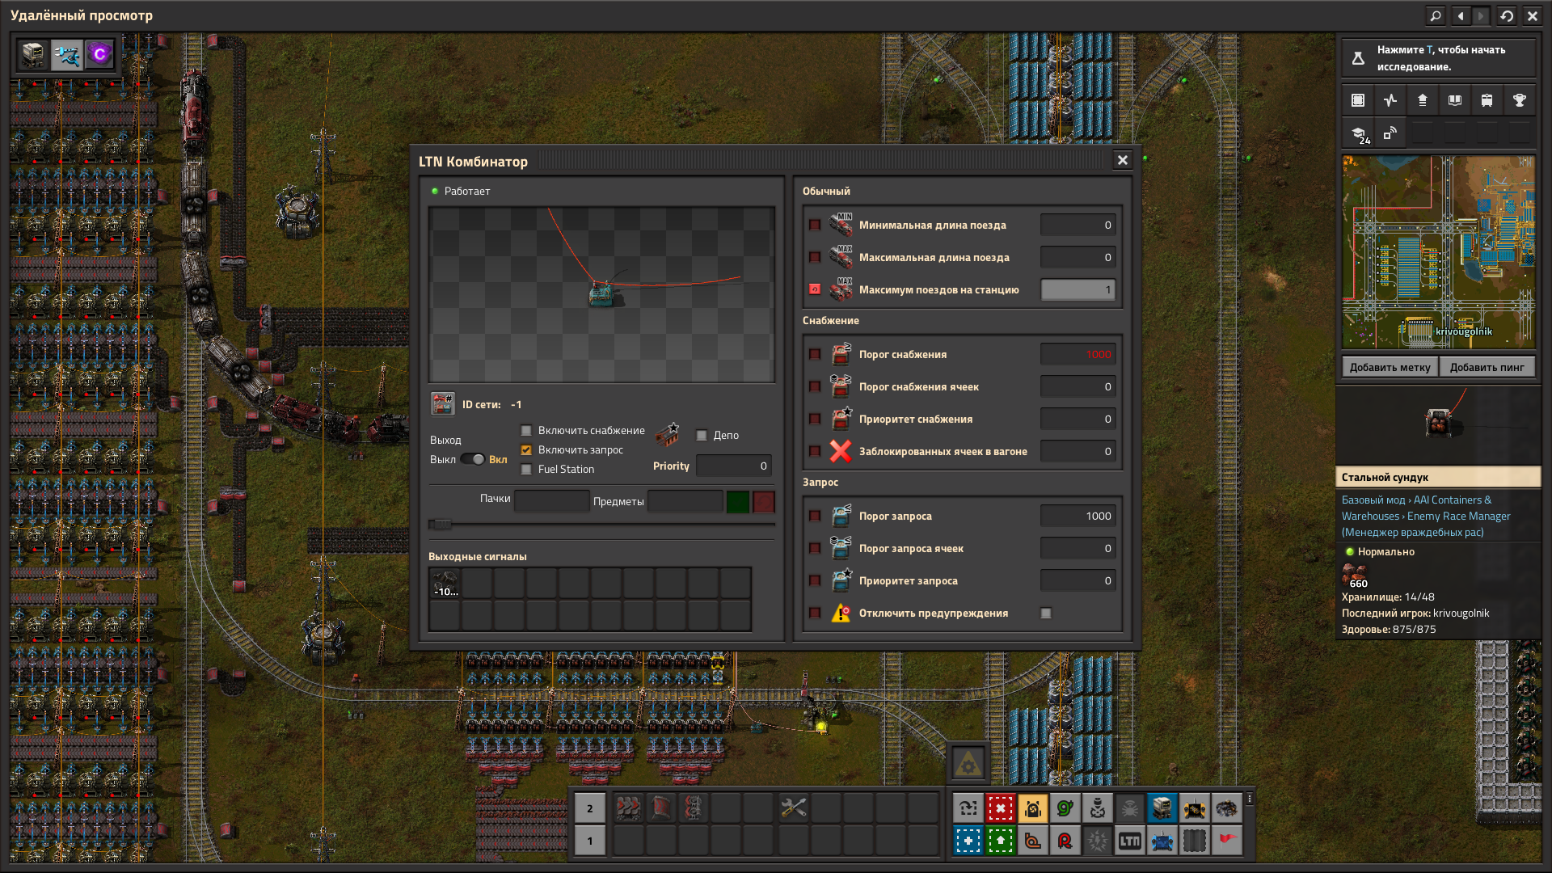Viewport: 1552px width, 873px height.
Task: Toggle the Выход on/off switch
Action: click(x=473, y=459)
